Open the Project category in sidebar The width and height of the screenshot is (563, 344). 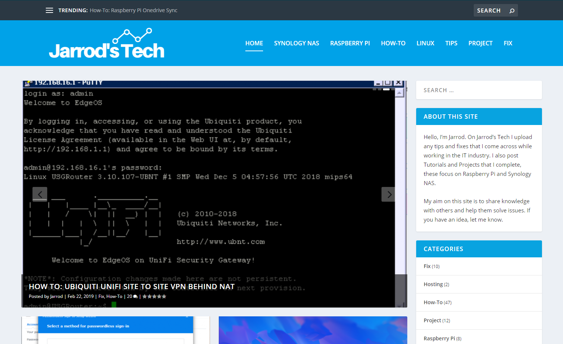coord(432,320)
